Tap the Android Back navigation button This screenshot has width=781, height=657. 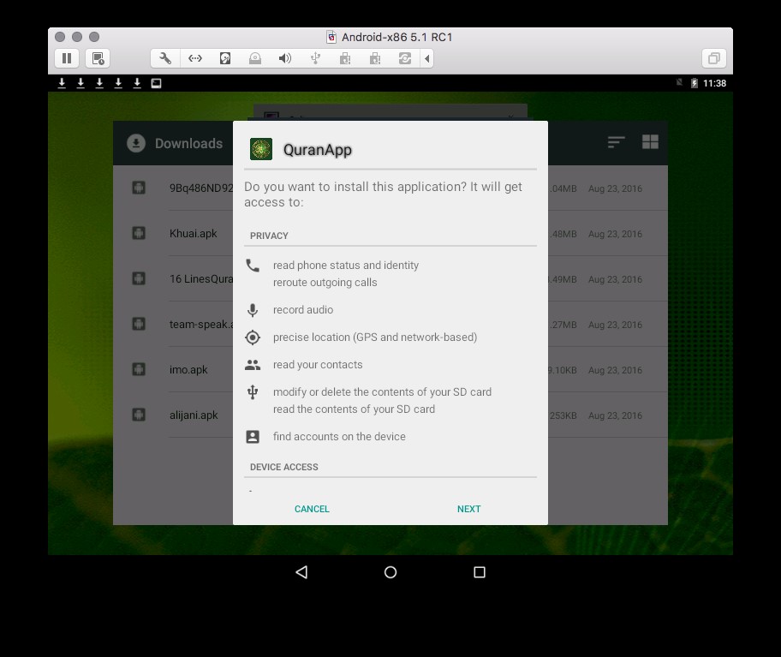(301, 572)
